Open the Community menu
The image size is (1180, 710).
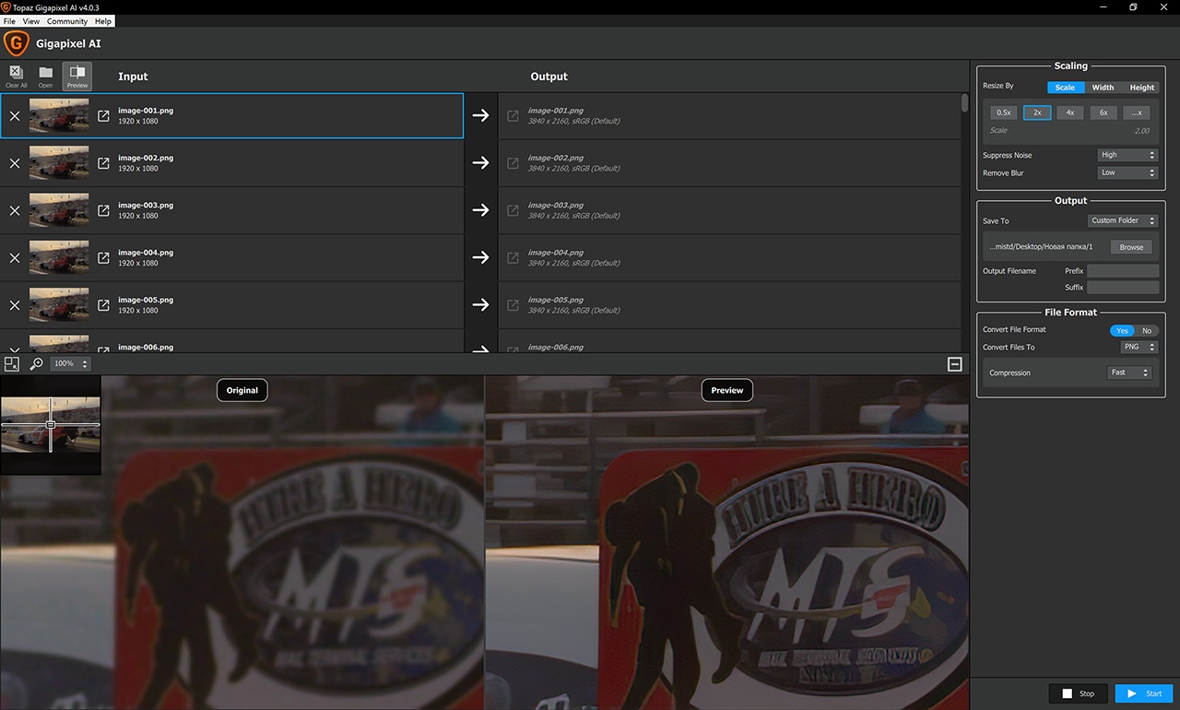(x=67, y=21)
